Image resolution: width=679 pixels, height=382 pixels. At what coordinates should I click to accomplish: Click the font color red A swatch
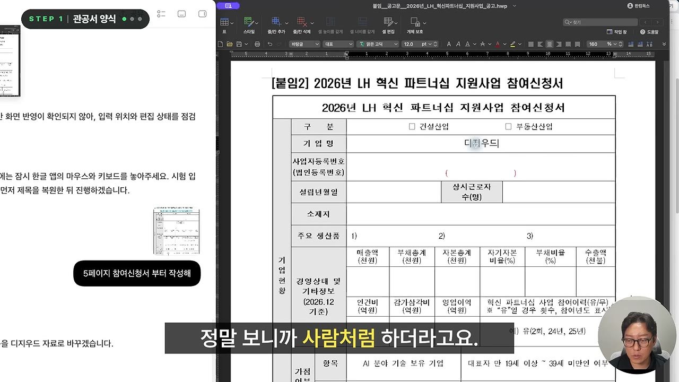[x=498, y=44]
